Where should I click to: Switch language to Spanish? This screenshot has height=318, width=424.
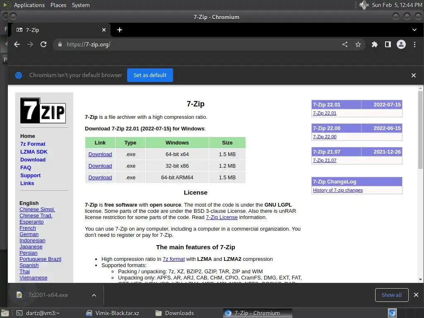tap(29, 265)
